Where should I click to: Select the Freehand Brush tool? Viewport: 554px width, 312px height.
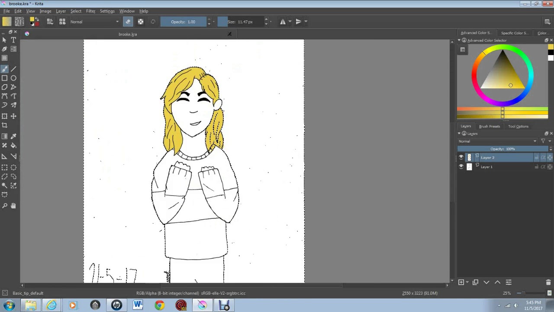tap(4, 69)
